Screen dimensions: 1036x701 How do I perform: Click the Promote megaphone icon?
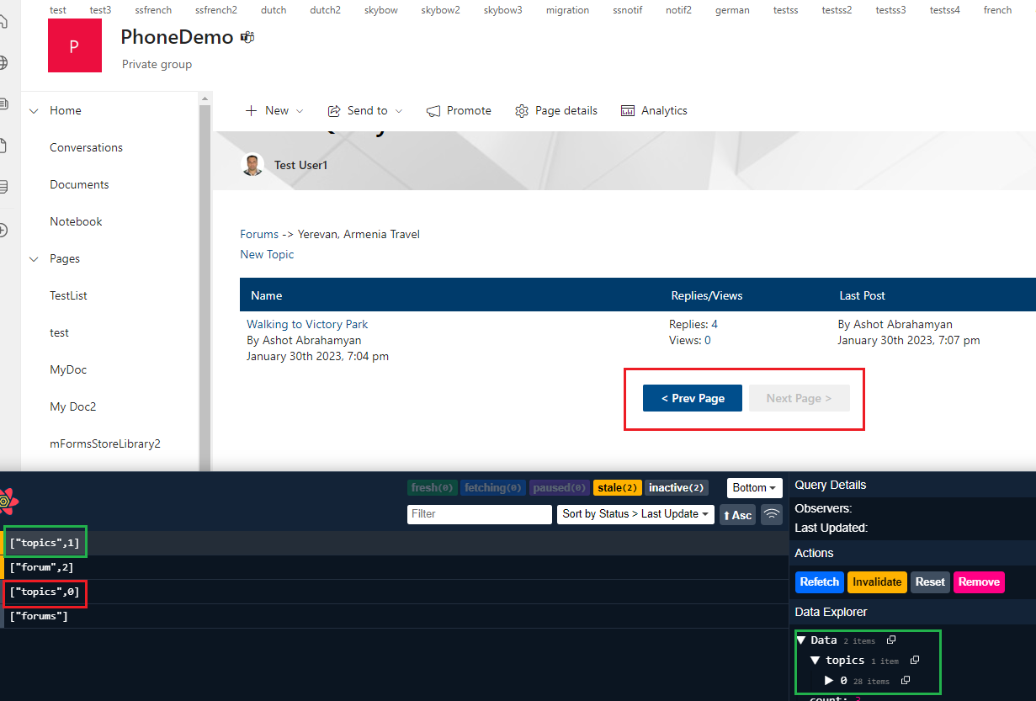tap(433, 111)
